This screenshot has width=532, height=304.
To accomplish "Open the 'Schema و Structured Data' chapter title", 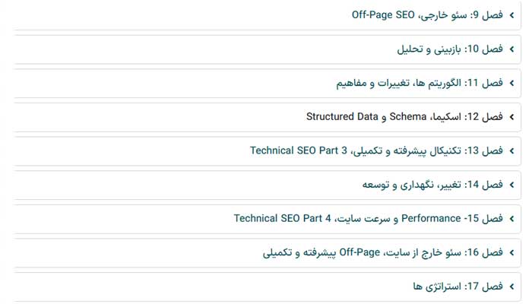I will click(404, 117).
